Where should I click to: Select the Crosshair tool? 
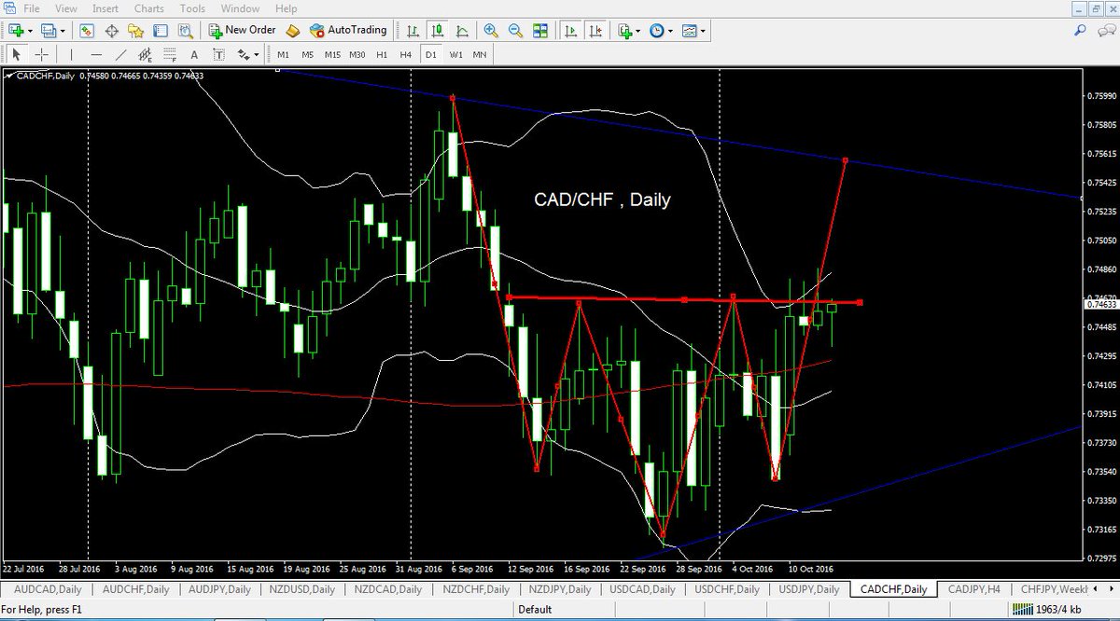[41, 55]
